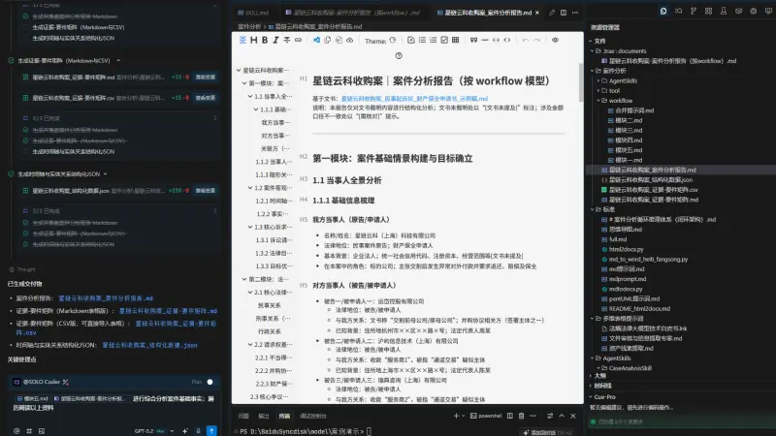This screenshot has height=436, width=776.
Task: Open the extensions grid icon
Action: click(x=708, y=11)
